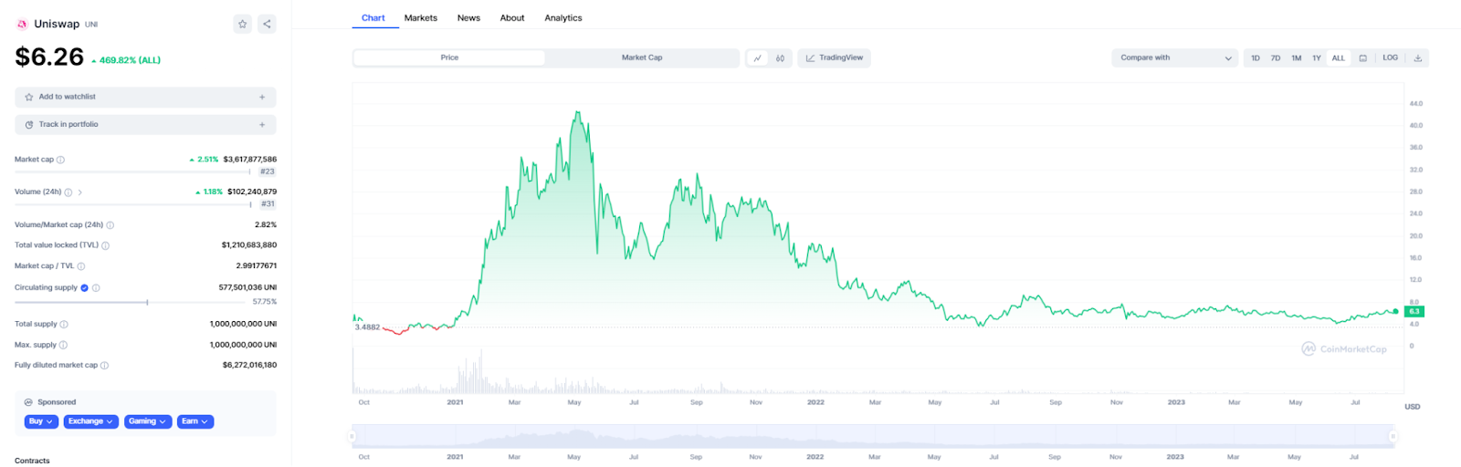Click the Sponsored label icon
The image size is (1461, 467).
pyautogui.click(x=28, y=402)
